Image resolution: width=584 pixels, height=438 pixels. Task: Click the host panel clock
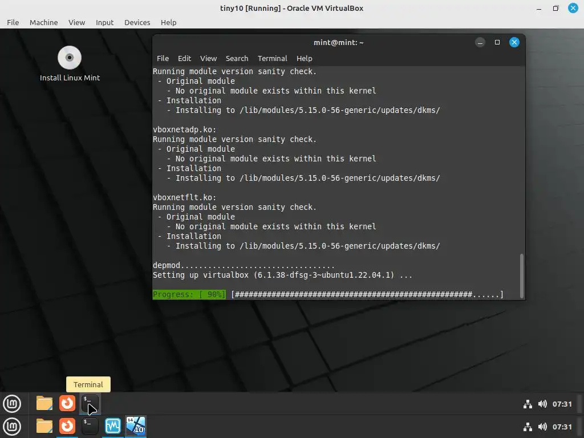[562, 427]
